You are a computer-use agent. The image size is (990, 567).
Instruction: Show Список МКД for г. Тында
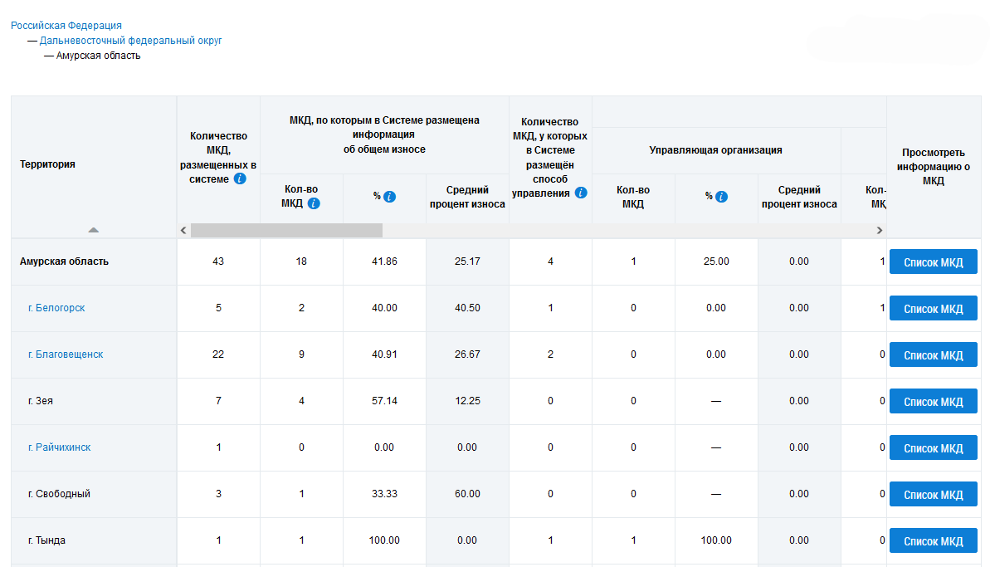933,541
